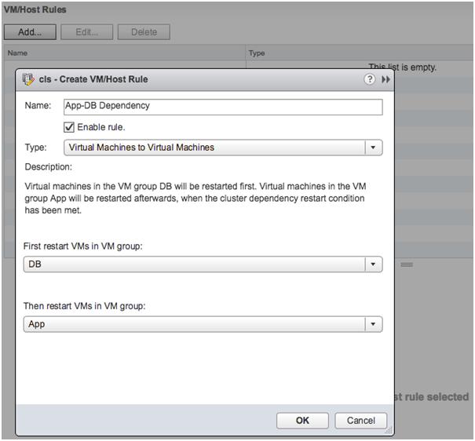
Task: Click the Delete button in background panel
Action: click(144, 32)
